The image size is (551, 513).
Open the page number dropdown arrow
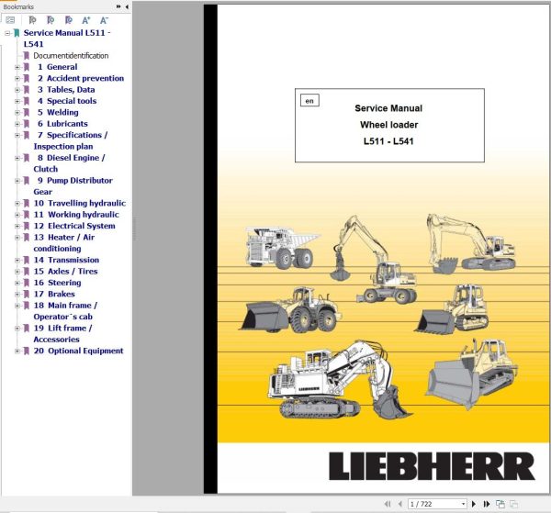pos(463,504)
